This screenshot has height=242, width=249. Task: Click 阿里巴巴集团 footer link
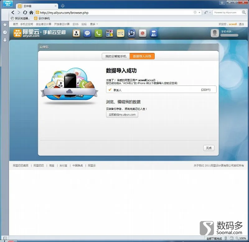(21, 165)
